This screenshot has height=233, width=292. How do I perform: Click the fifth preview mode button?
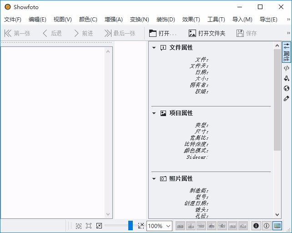point(222,226)
